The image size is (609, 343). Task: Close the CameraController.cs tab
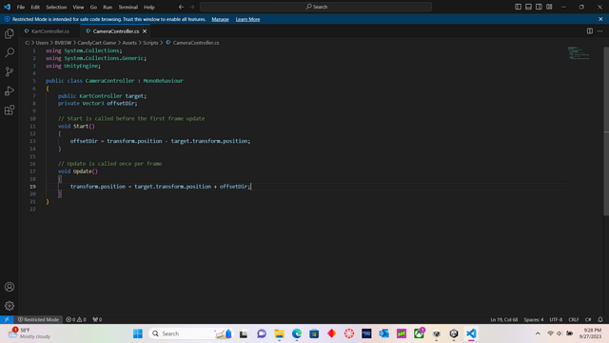(145, 31)
